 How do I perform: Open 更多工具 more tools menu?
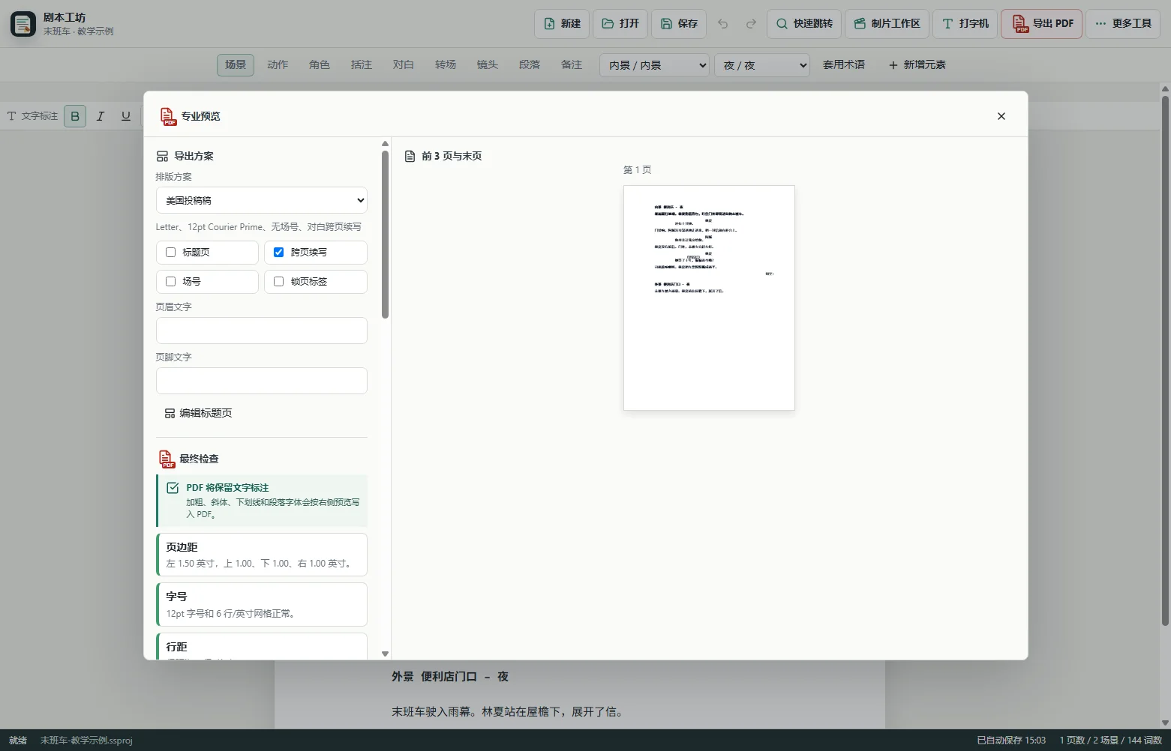pos(1123,24)
